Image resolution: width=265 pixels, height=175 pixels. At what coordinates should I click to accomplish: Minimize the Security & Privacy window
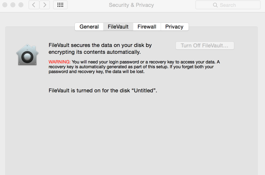[13, 5]
